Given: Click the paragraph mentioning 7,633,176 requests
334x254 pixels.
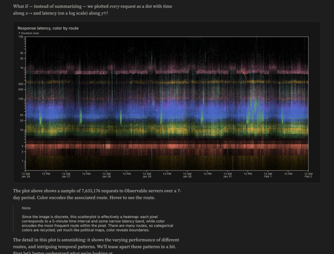Looking at the screenshot, I should coord(97,194).
